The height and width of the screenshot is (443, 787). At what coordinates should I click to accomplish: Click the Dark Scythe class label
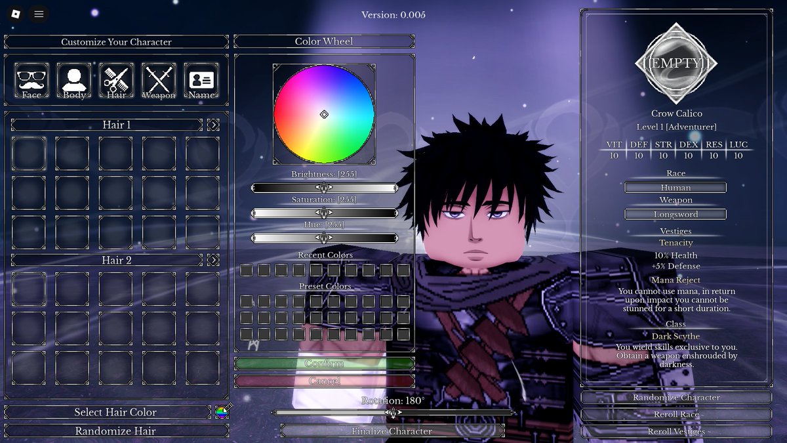click(676, 337)
